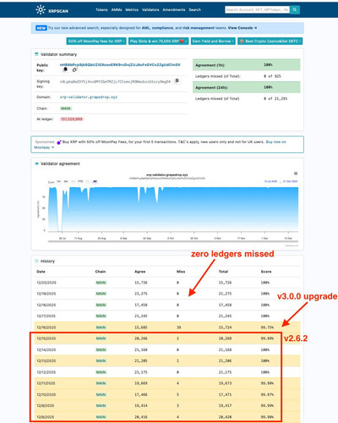This screenshot has width=338, height=423.
Task: Click the magnifier search button
Action: coord(295,10)
